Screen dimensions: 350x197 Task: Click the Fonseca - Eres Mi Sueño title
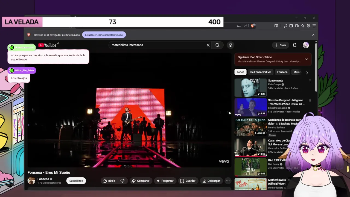49,172
